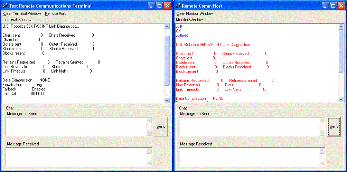Maximize the Remote Comm Host window
This screenshot has height=172, width=347.
[333, 6]
